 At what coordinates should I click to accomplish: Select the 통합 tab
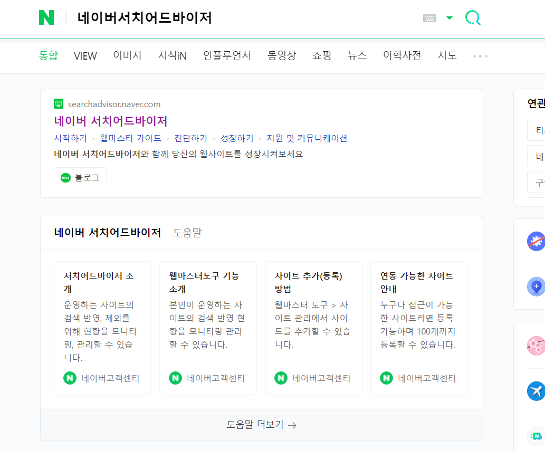click(49, 55)
